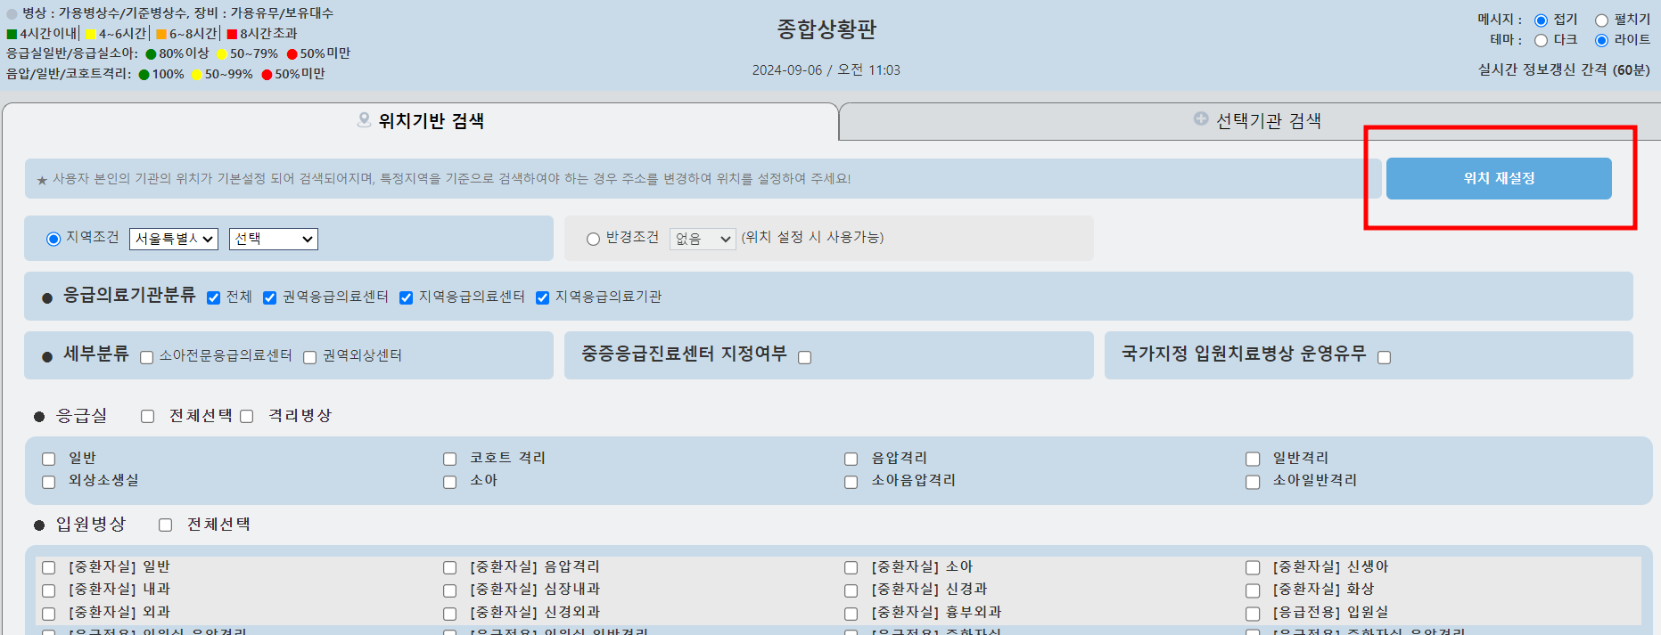Click the 위치 재설정 button
Viewport: 1661px width, 635px height.
tap(1499, 178)
